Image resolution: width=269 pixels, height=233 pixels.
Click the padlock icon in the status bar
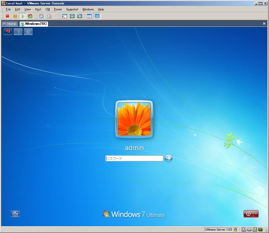click(236, 230)
